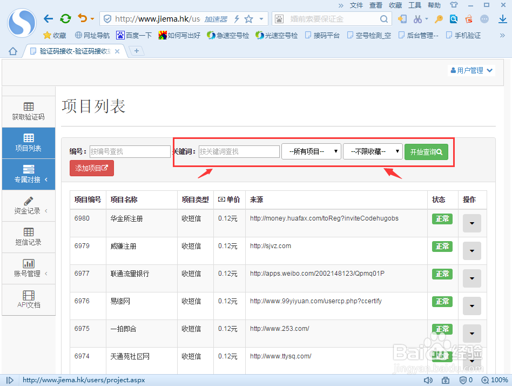The height and width of the screenshot is (386, 512).
Task: Open the 文件 menu
Action: click(x=356, y=5)
